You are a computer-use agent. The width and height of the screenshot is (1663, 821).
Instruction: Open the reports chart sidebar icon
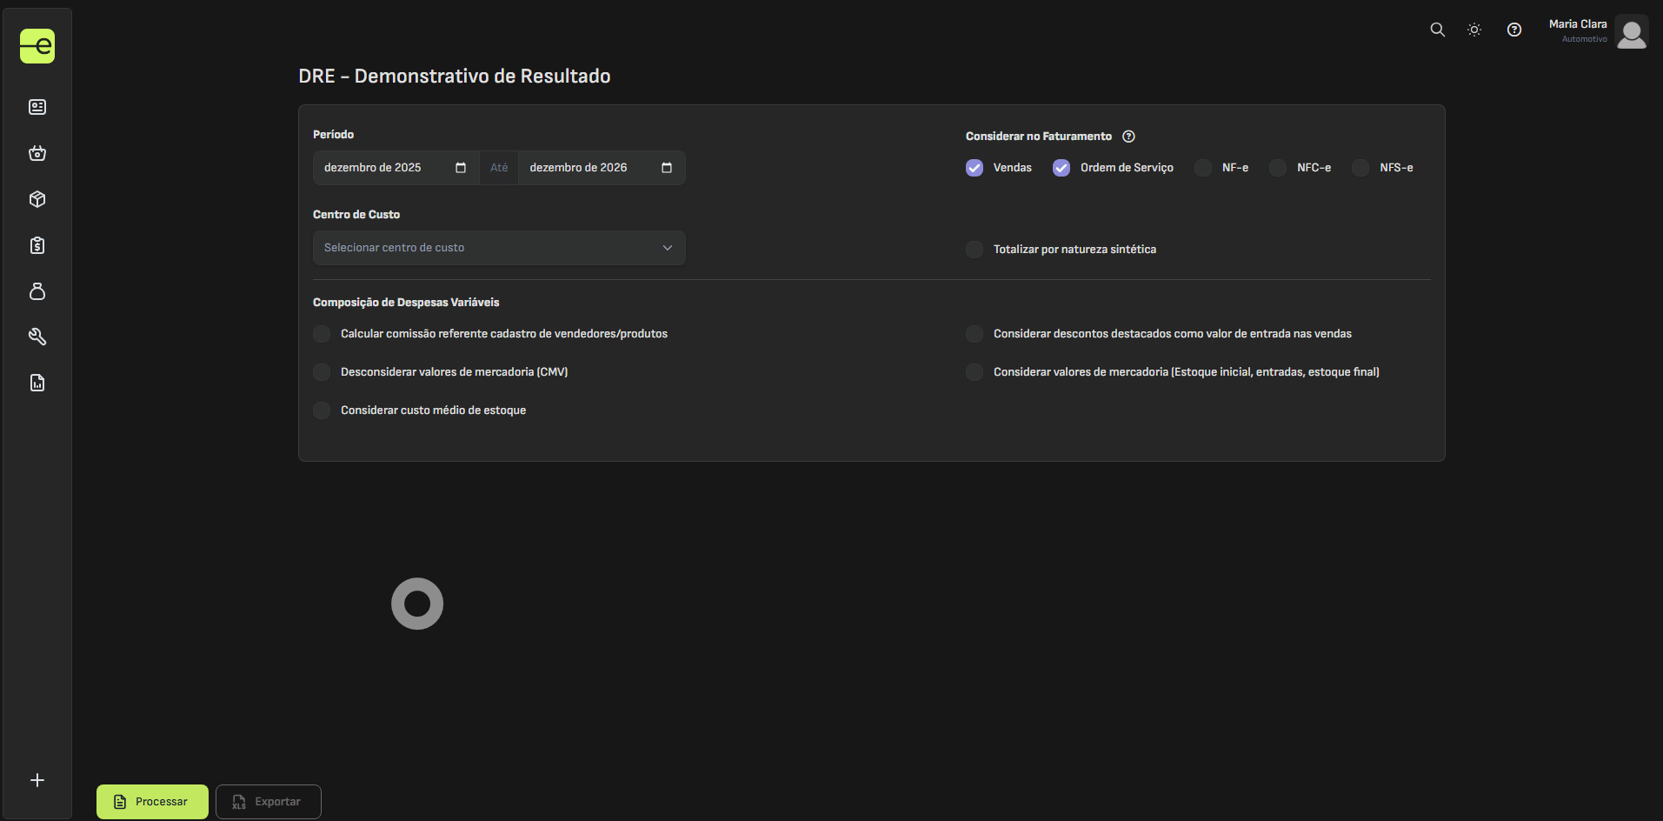click(37, 383)
